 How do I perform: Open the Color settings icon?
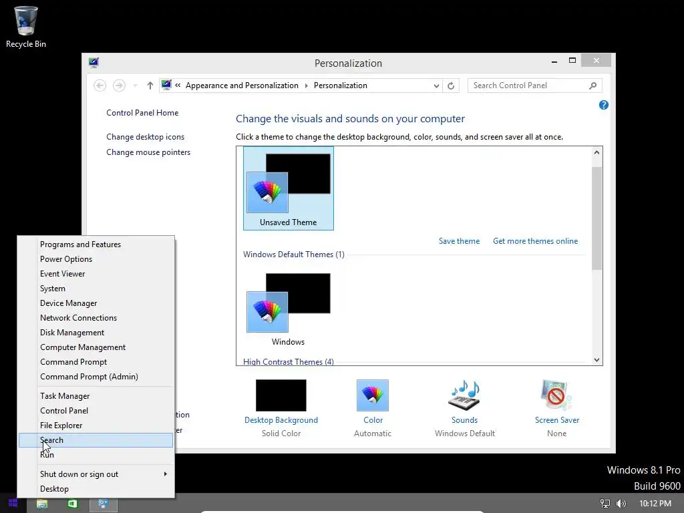click(x=373, y=395)
